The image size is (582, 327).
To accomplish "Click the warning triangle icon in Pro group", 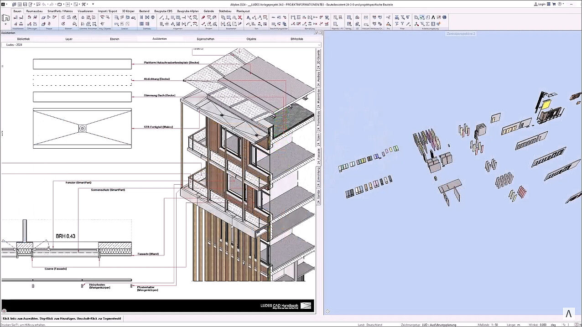I will point(388,23).
